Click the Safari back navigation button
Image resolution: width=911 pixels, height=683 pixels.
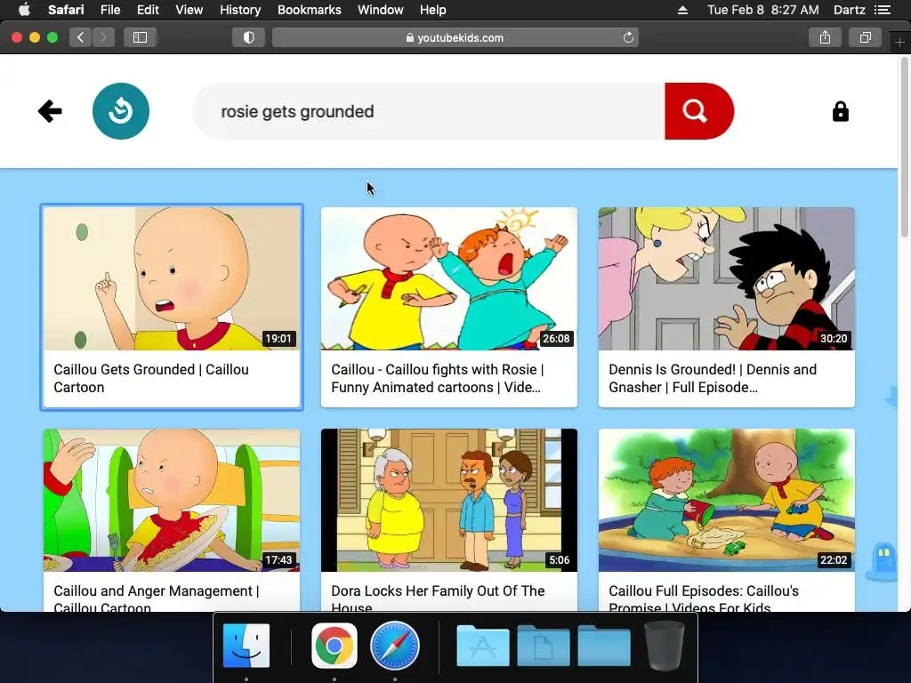(x=81, y=37)
